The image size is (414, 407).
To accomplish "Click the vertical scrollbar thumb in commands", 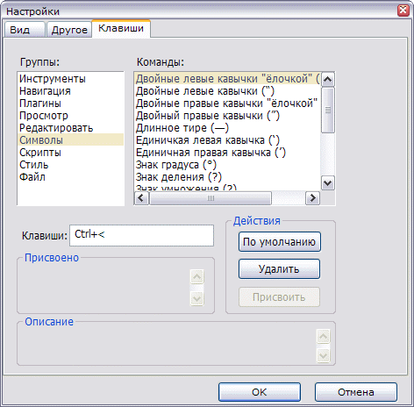I will click(328, 111).
